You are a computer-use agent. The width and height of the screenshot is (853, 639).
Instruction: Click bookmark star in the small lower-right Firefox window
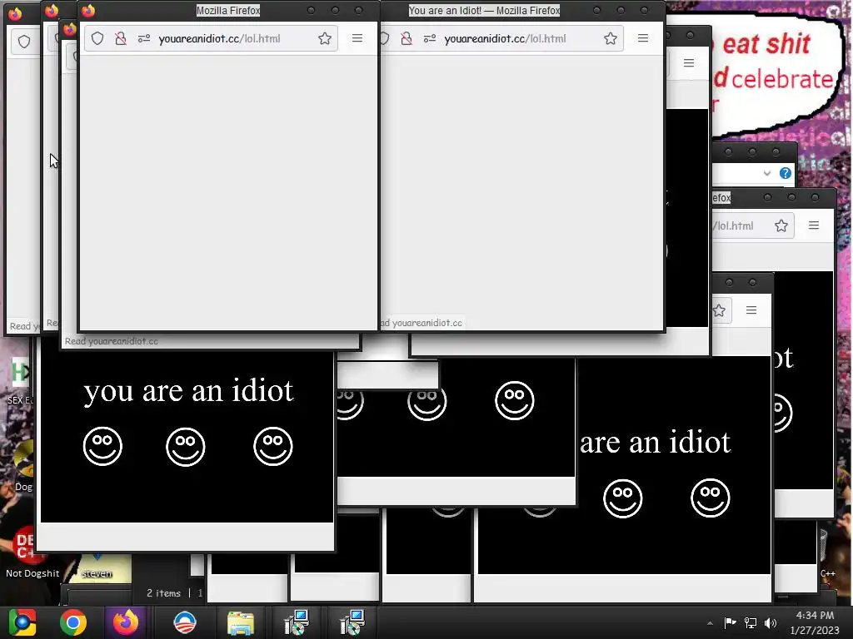click(719, 311)
